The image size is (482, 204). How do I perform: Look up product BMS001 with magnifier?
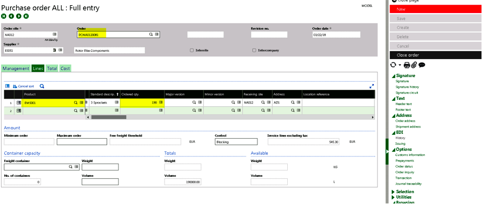76,103
